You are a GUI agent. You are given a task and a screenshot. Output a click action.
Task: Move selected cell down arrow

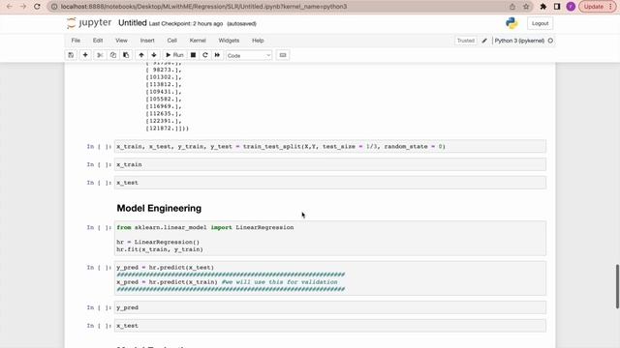pos(154,55)
